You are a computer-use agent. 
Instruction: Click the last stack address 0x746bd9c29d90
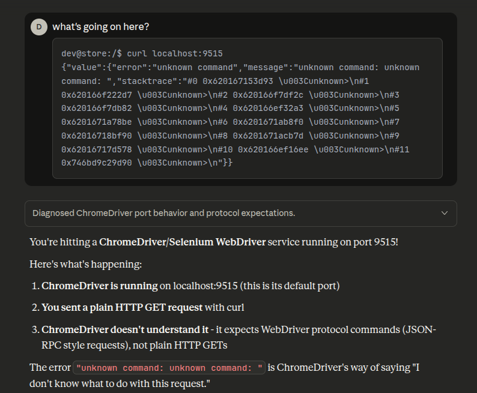pos(96,163)
